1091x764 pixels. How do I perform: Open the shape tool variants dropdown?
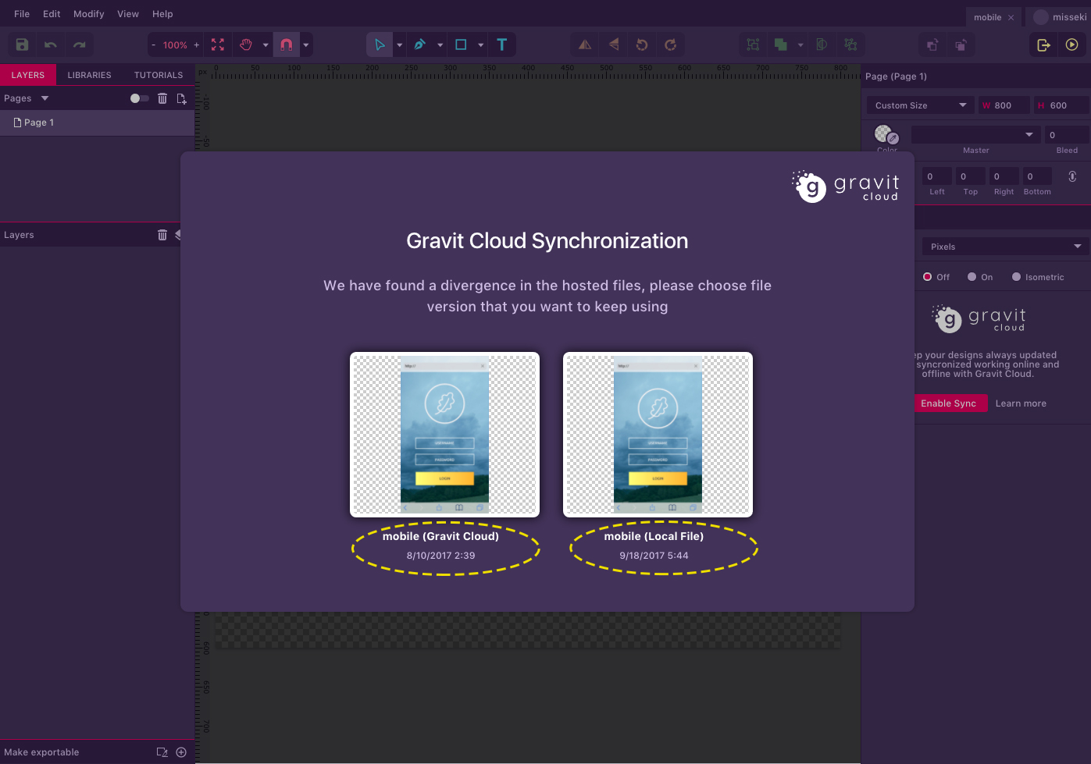pyautogui.click(x=481, y=45)
